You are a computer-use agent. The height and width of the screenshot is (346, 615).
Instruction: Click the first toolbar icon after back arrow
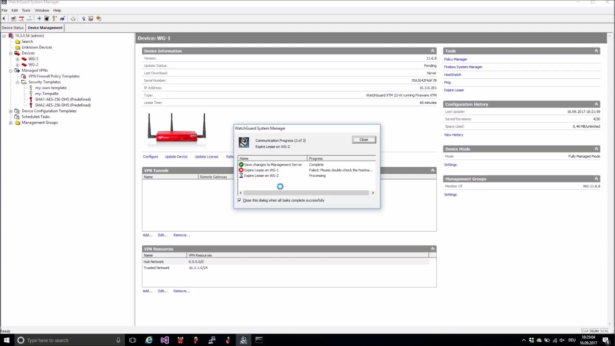[x=13, y=18]
